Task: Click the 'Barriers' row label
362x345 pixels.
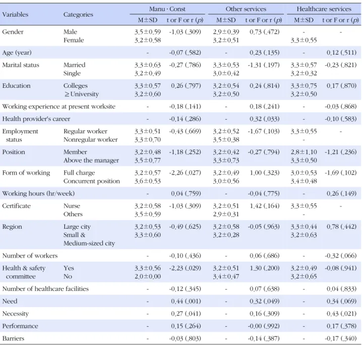Action: [13, 338]
